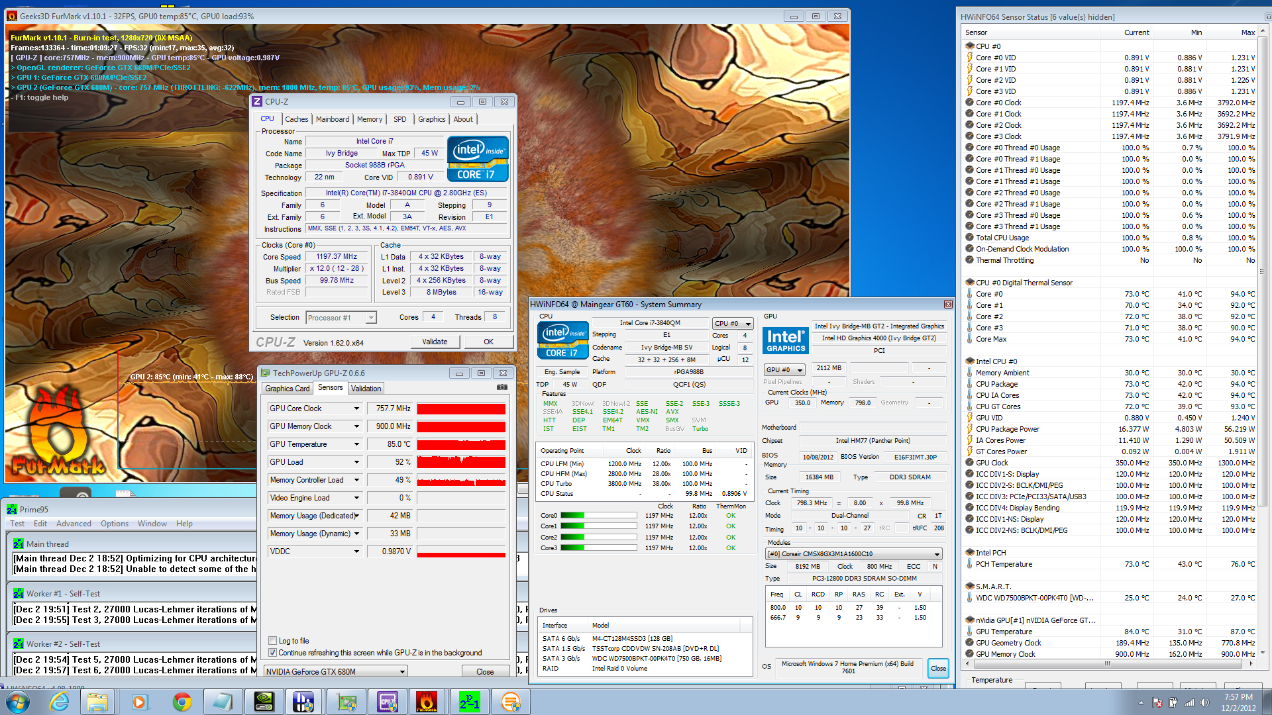Select CPU Package Power sensor row

point(1110,429)
